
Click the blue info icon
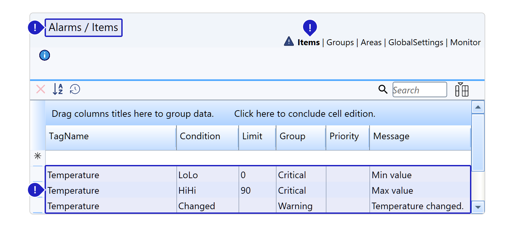[45, 55]
